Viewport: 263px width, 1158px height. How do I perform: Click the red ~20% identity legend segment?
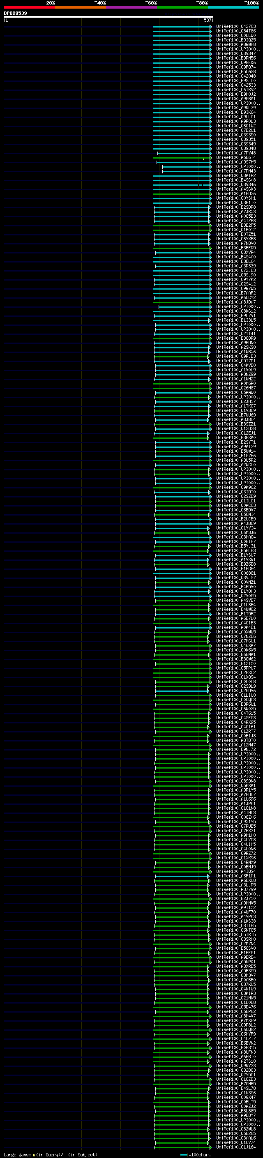[29, 7]
